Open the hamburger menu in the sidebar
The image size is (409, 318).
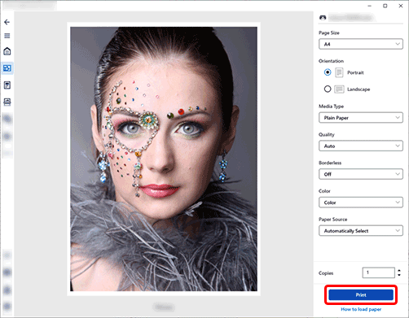[x=7, y=36]
